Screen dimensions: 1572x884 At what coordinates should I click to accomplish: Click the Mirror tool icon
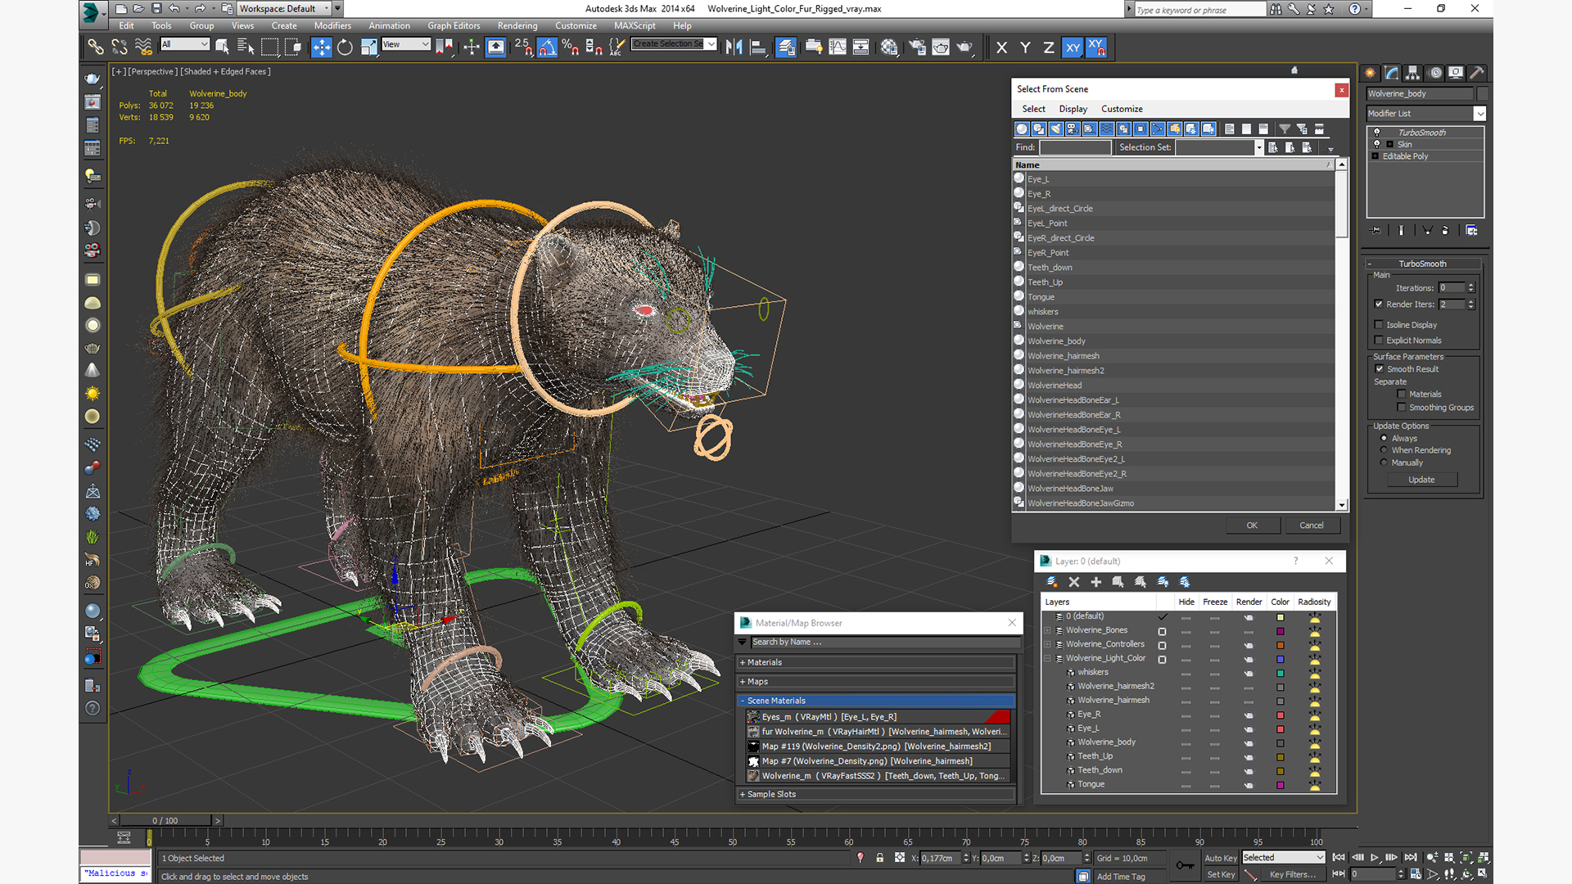(734, 47)
